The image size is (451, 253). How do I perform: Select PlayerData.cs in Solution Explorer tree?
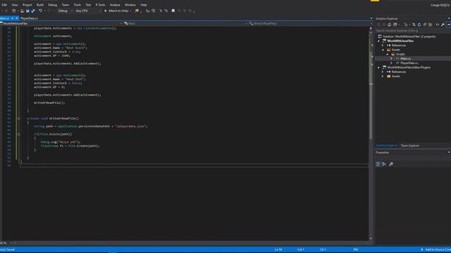tap(409, 63)
